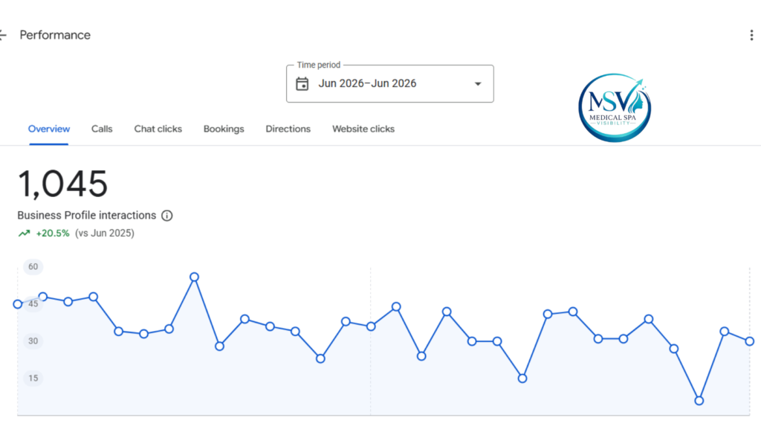Click the Performance page title
The width and height of the screenshot is (761, 429).
pos(55,35)
